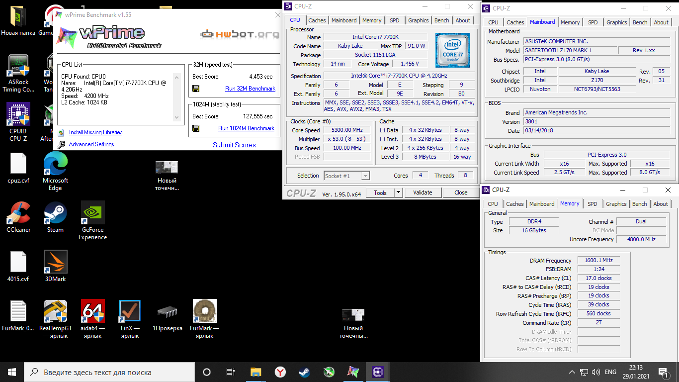Switch to Bench tab in CPU window
This screenshot has width=679, height=382.
pyautogui.click(x=441, y=20)
